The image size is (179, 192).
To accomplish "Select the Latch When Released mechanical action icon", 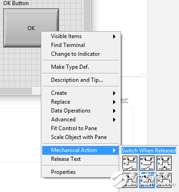I will click(147, 180).
